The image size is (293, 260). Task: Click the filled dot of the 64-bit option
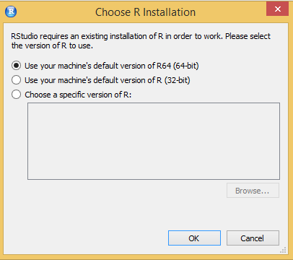tap(16, 66)
